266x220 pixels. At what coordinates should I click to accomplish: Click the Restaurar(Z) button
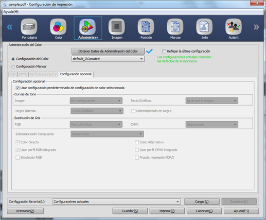(x=25, y=211)
